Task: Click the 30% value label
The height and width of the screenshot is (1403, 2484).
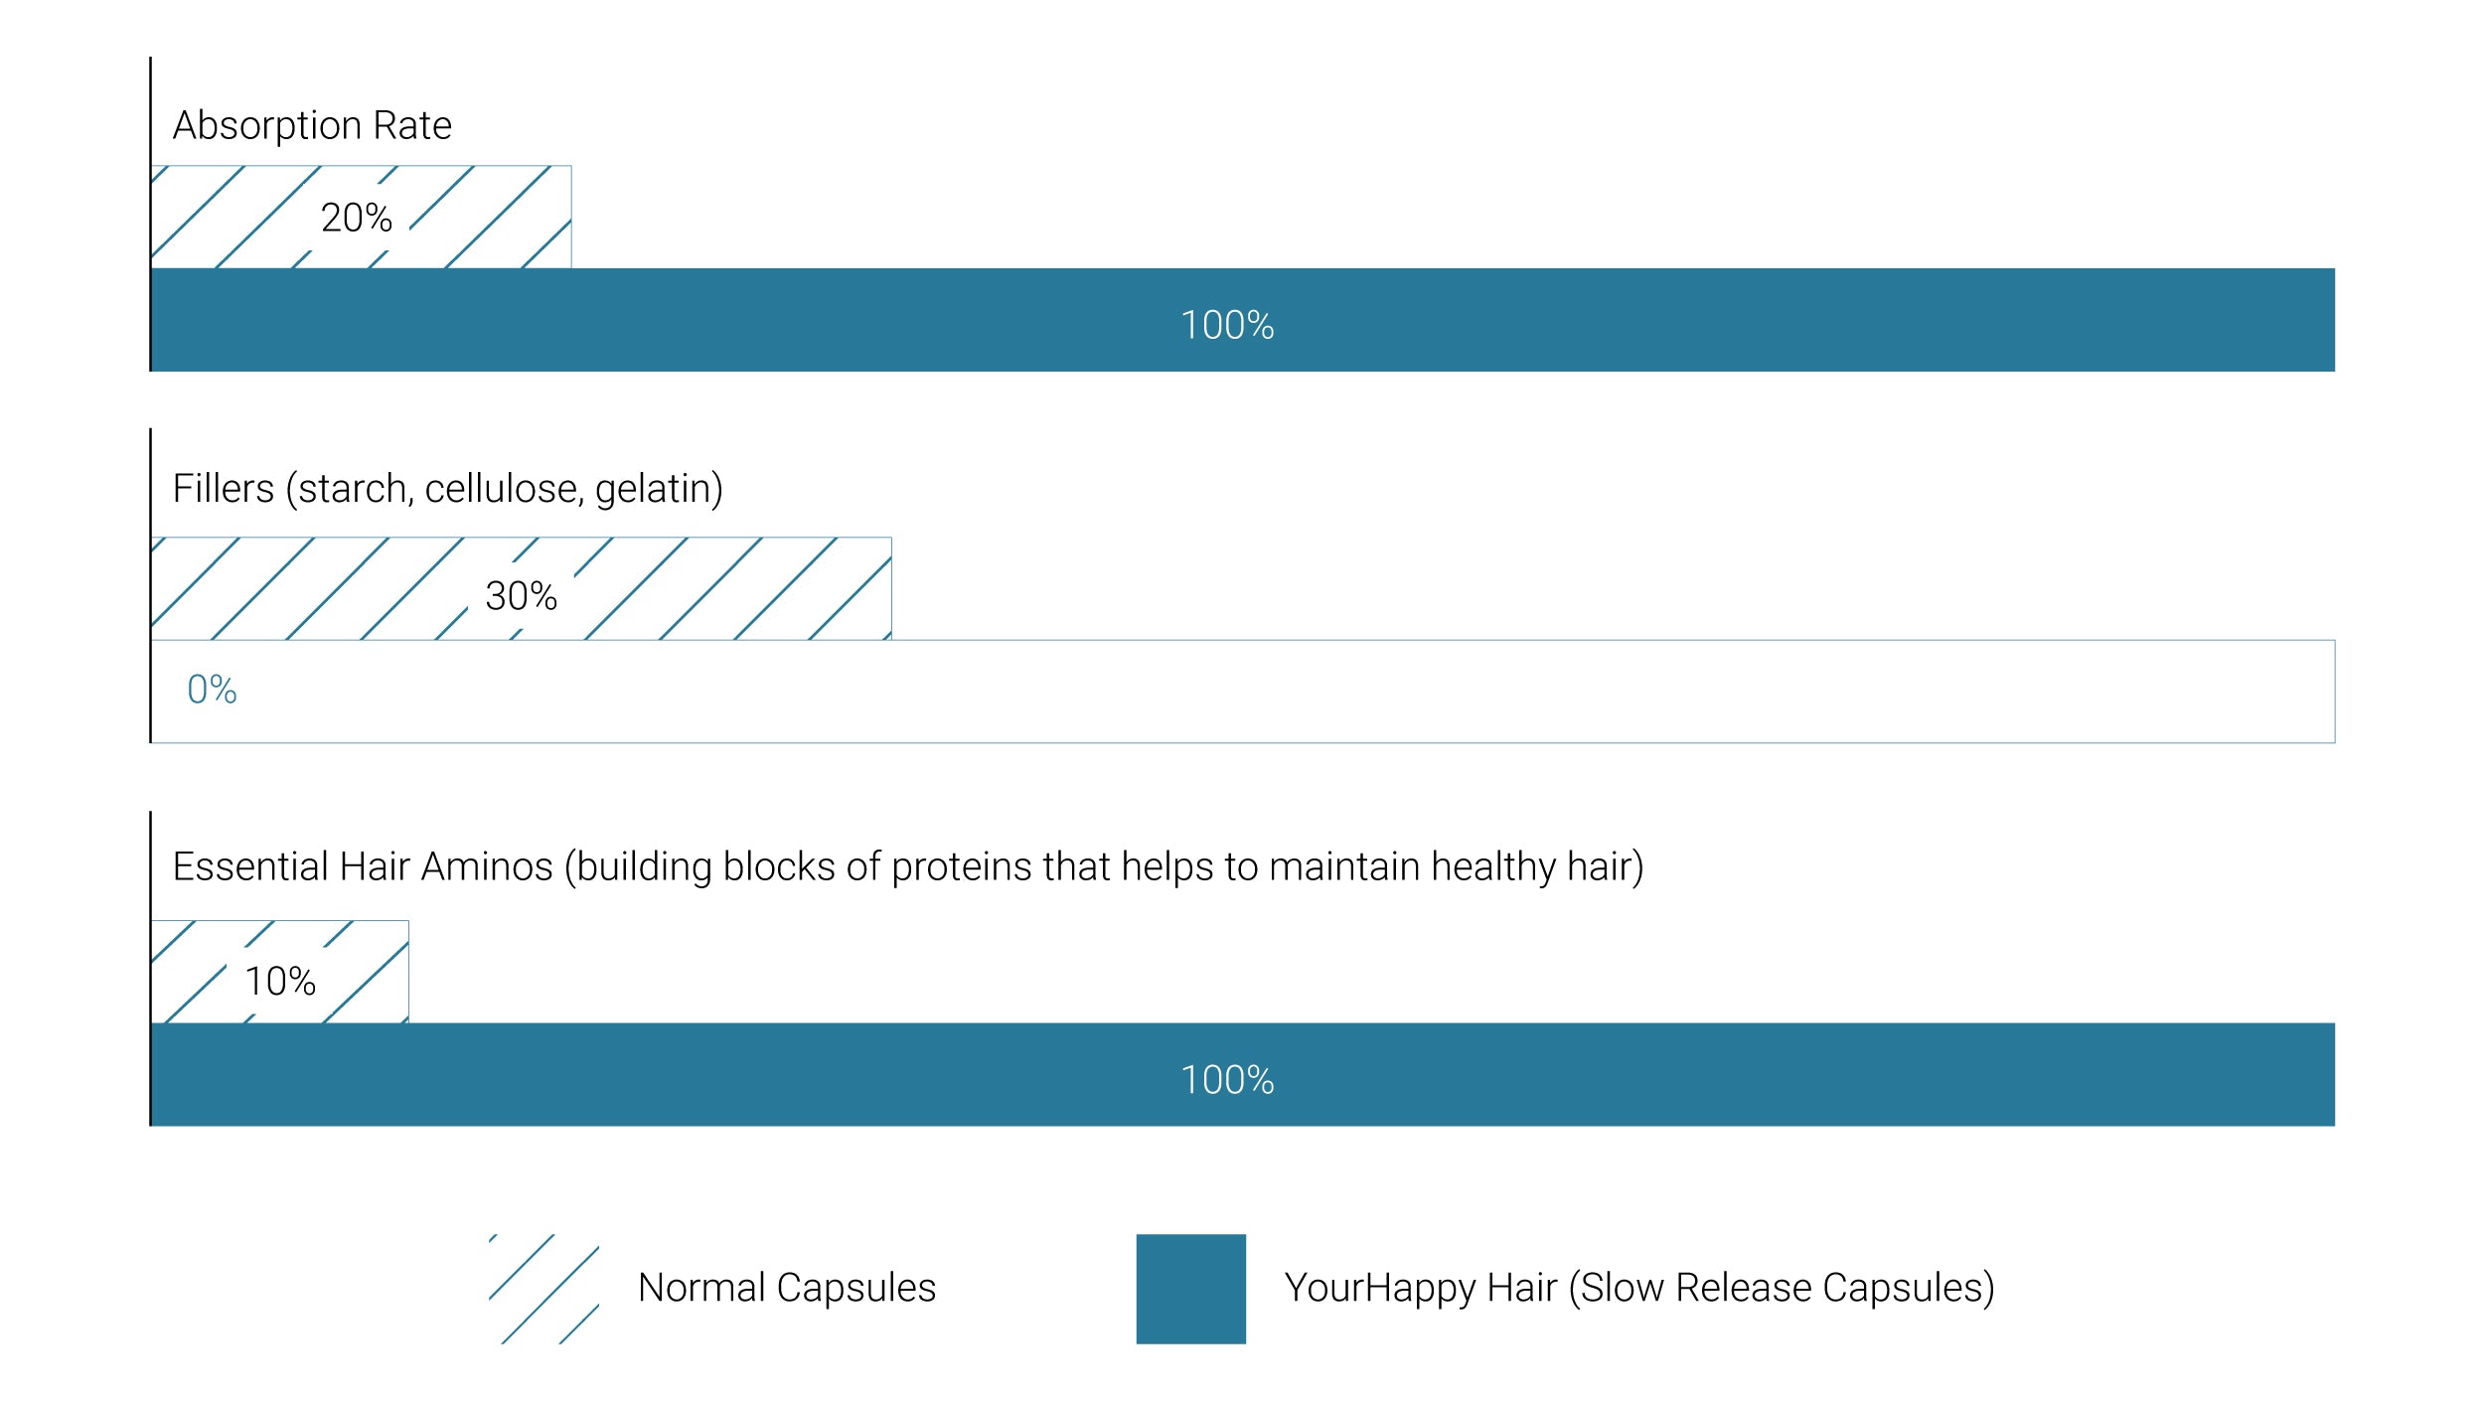Action: click(x=521, y=596)
